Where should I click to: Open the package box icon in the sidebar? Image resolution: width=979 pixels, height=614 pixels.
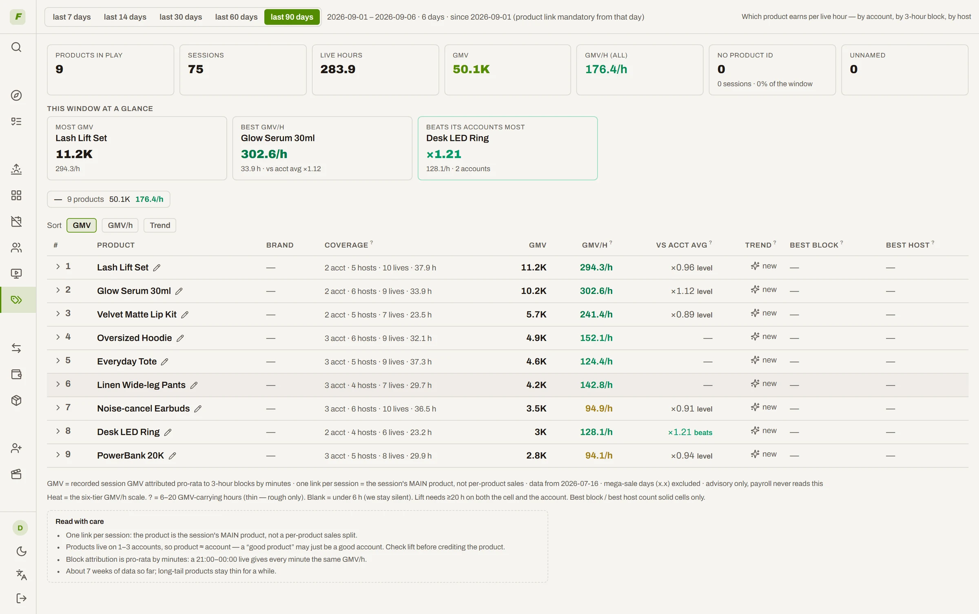pos(16,400)
